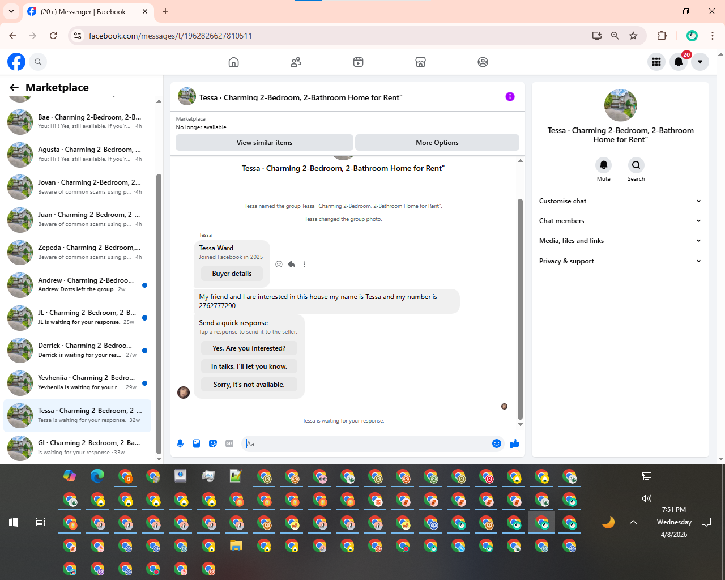
Task: Open the Video (Reels) icon
Action: click(358, 62)
